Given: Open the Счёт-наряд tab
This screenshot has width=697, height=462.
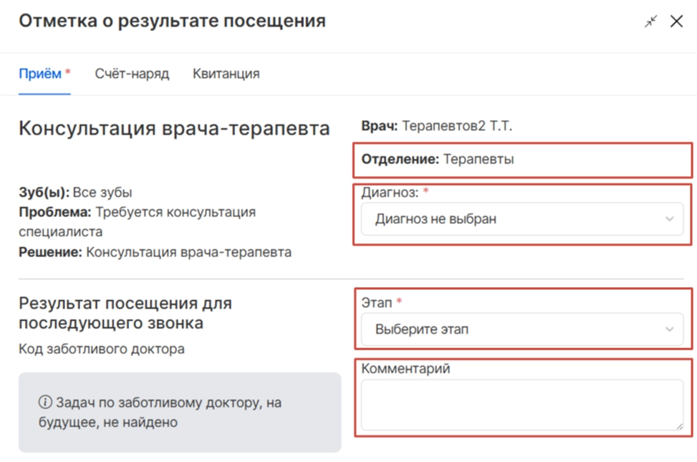Looking at the screenshot, I should pos(132,74).
